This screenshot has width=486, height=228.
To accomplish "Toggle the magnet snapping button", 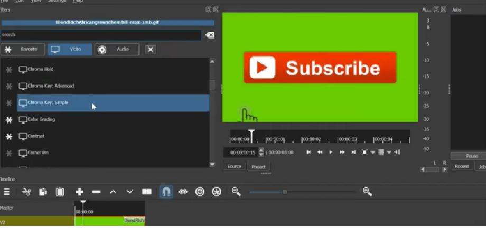I will (x=166, y=192).
